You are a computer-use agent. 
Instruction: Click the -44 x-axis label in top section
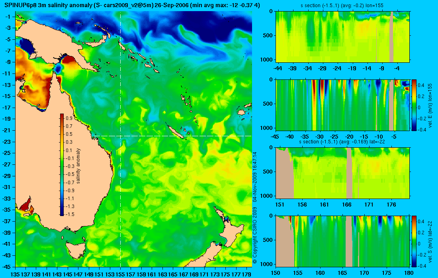pyautogui.click(x=278, y=68)
